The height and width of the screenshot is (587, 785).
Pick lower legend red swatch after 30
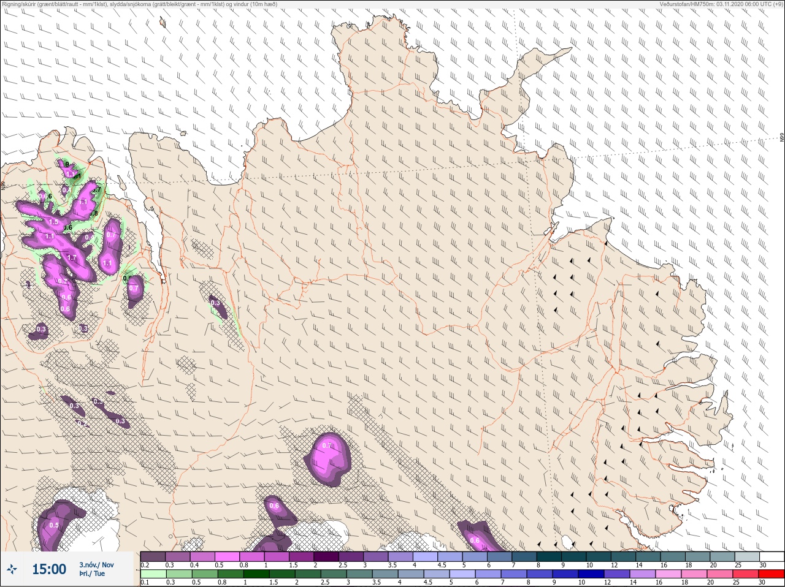coord(772,574)
